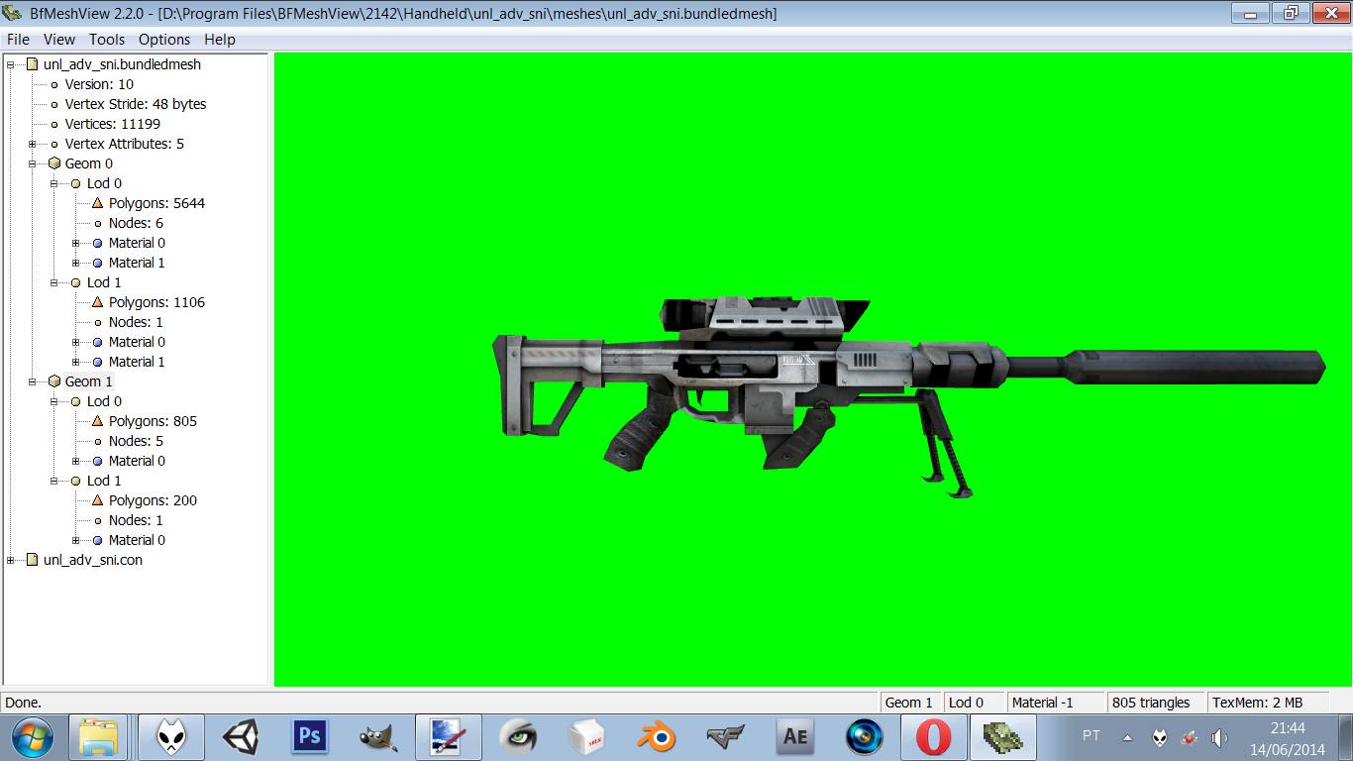Select the Vertices: 11199 row
Screen dimensions: 1353x761
point(113,124)
